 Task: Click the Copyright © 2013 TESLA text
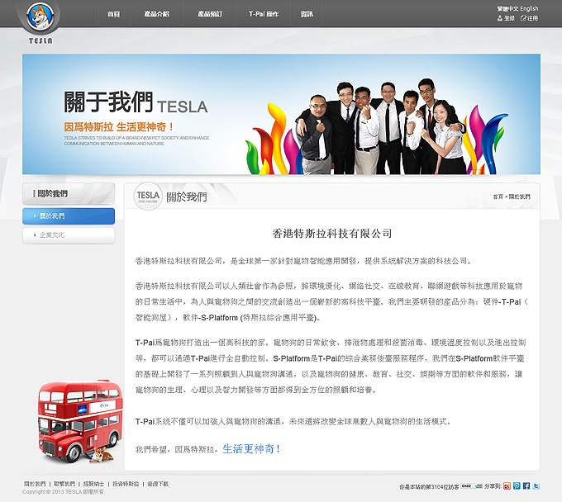click(x=63, y=492)
